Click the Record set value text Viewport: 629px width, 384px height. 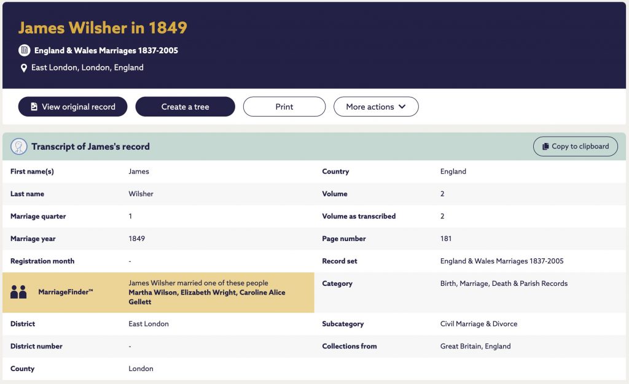[x=502, y=261]
